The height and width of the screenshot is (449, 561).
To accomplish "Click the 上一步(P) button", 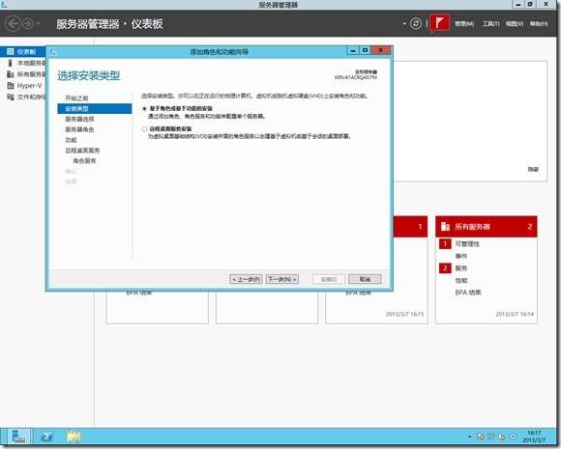I will pyautogui.click(x=246, y=279).
